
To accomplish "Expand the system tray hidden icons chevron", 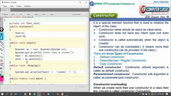I will [140, 94].
